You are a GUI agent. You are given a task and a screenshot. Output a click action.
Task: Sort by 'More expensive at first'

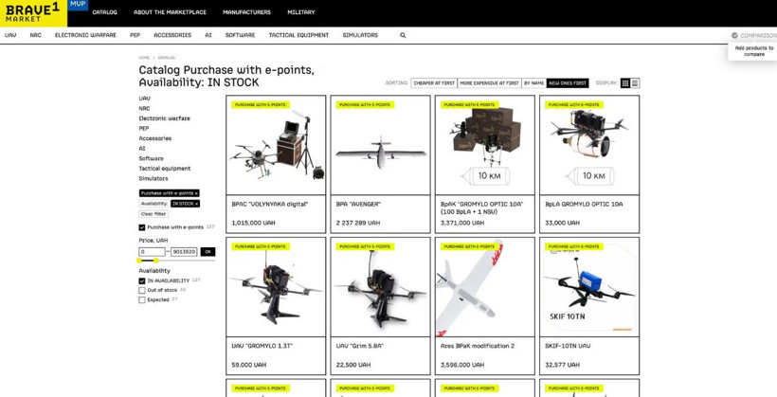(x=489, y=83)
